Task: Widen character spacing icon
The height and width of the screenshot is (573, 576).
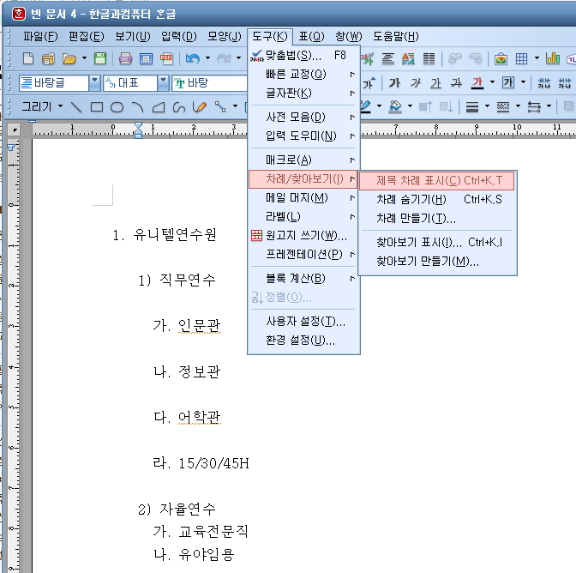Action: point(565,83)
